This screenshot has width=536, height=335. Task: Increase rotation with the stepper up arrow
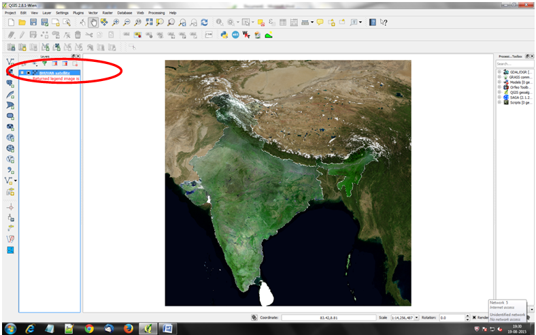click(x=467, y=316)
